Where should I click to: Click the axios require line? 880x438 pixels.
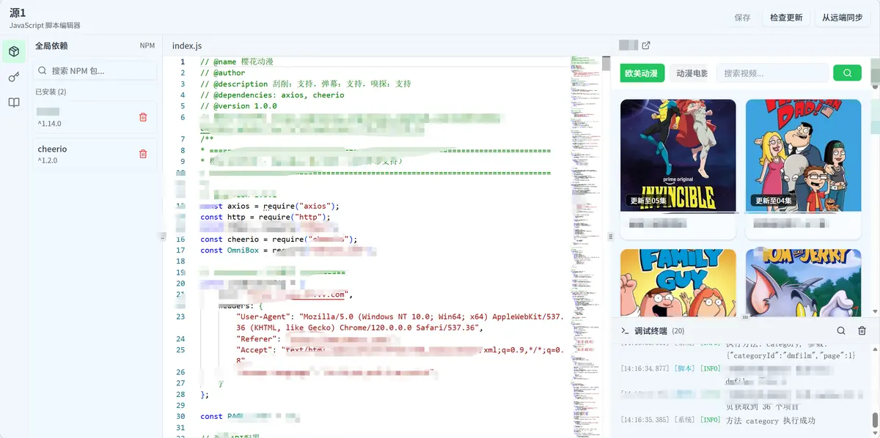(x=270, y=207)
